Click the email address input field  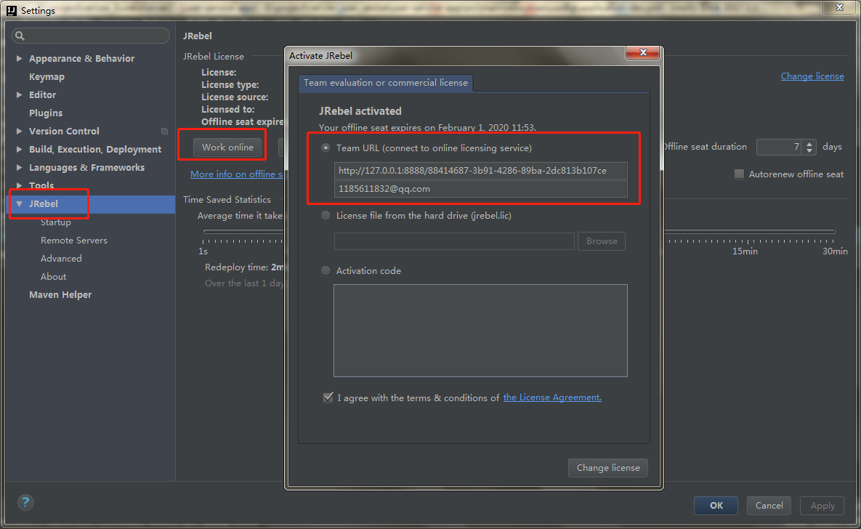tap(480, 188)
